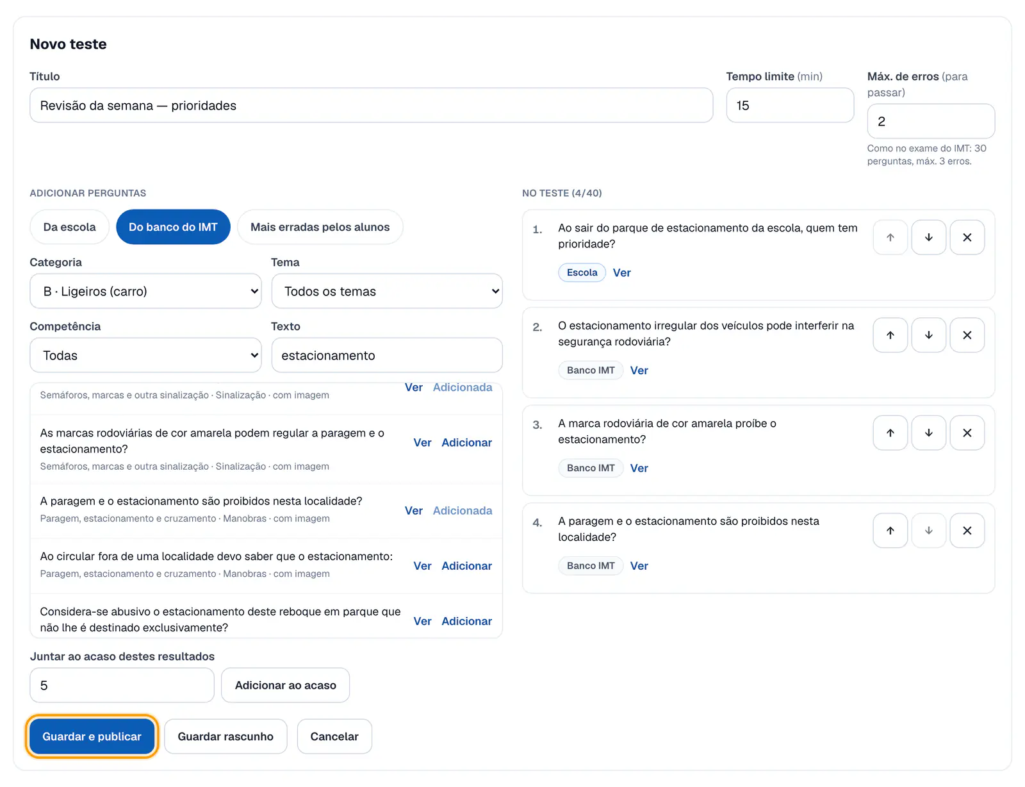Image resolution: width=1025 pixels, height=787 pixels.
Task: Add the 'Ao circular fora de uma localidade' question
Action: coord(466,566)
